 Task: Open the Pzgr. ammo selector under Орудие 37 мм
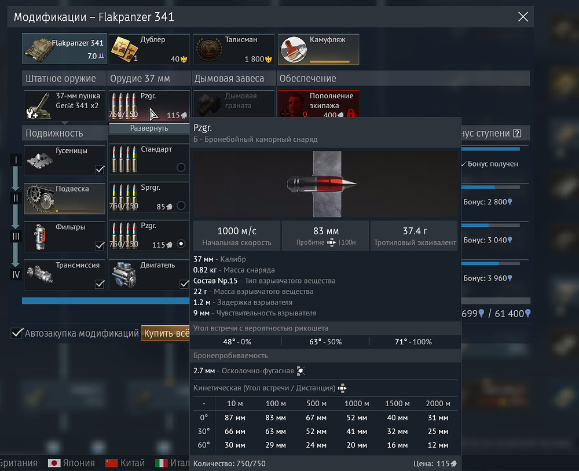pyautogui.click(x=149, y=105)
